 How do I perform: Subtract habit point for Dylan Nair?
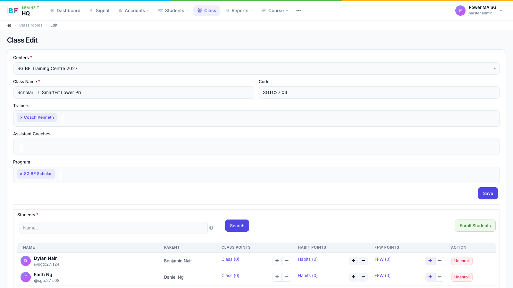pyautogui.click(x=363, y=260)
